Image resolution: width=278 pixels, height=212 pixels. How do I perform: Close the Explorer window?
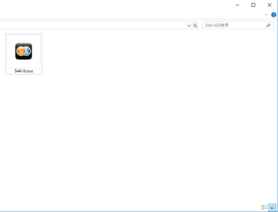pyautogui.click(x=270, y=5)
